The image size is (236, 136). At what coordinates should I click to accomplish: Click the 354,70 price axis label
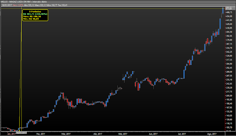point(229,48)
